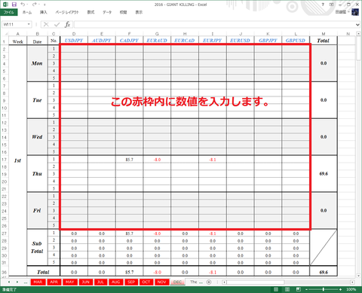Click horizontal scrollbar right arrow
This screenshot has height=293, width=362.
[x=352, y=282]
